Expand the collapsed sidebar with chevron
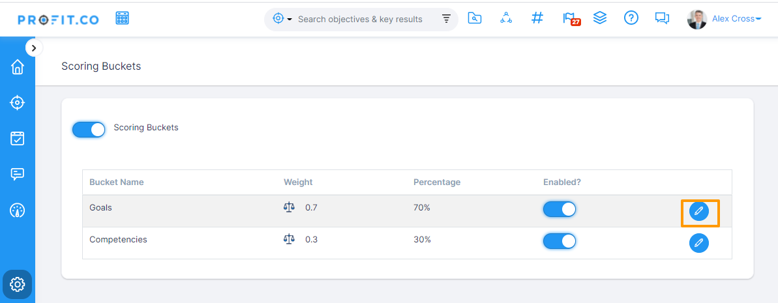This screenshot has height=303, width=778. click(x=34, y=48)
